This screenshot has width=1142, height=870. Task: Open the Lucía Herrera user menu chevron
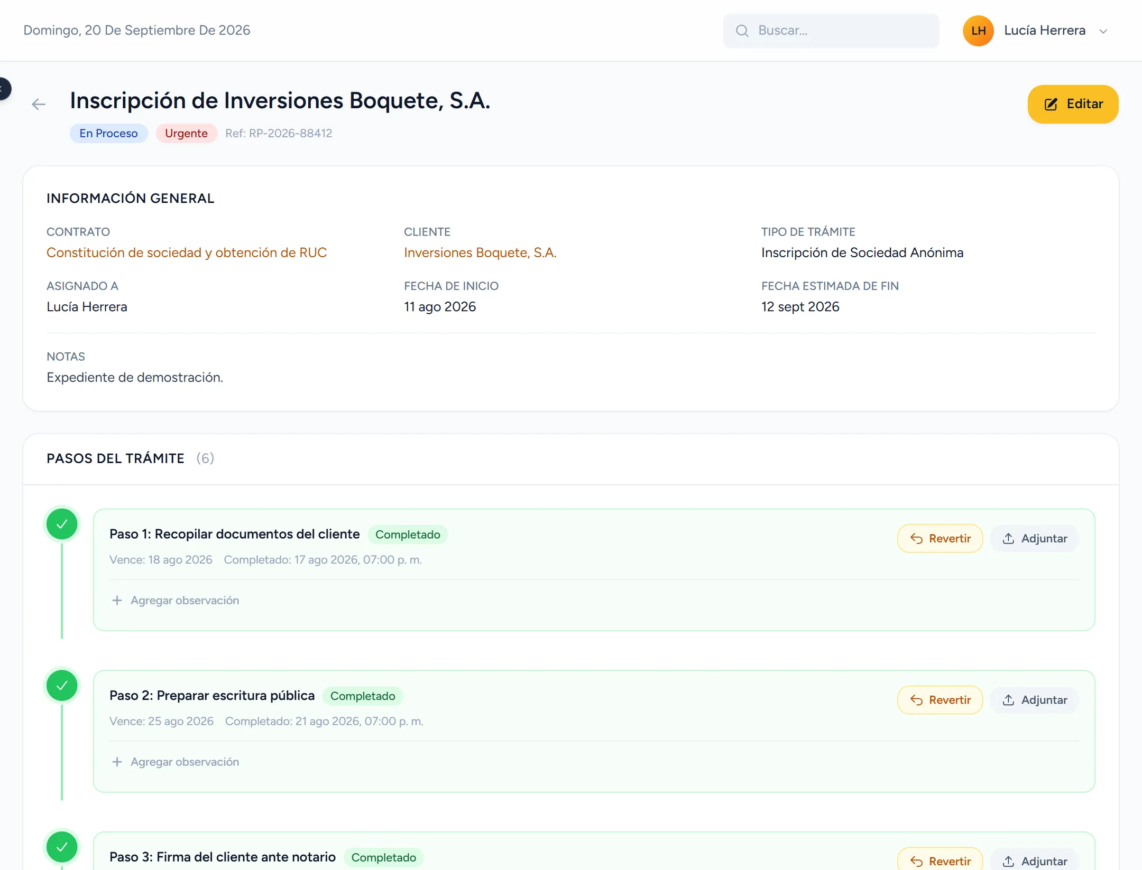click(x=1103, y=31)
